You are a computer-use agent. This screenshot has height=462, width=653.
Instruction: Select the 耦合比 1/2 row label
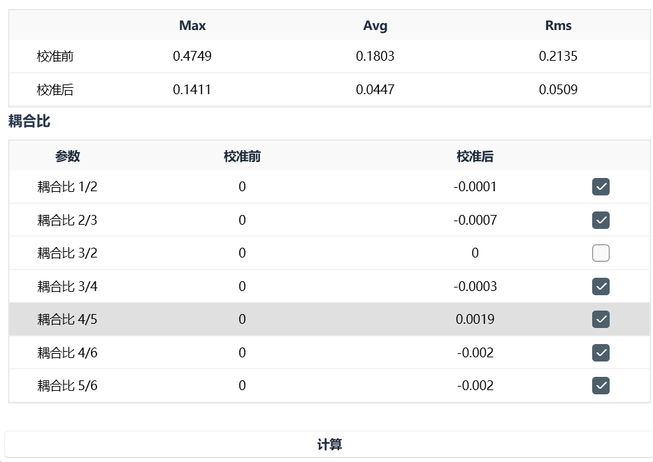point(67,187)
